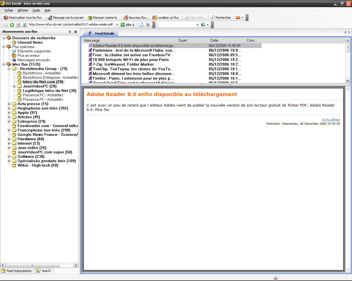
Task: Click the web search text field
Action: click(x=177, y=25)
